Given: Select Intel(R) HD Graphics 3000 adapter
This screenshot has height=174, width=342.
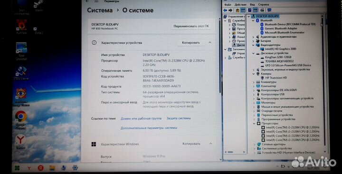Looking at the screenshot, I should pos(280,49).
